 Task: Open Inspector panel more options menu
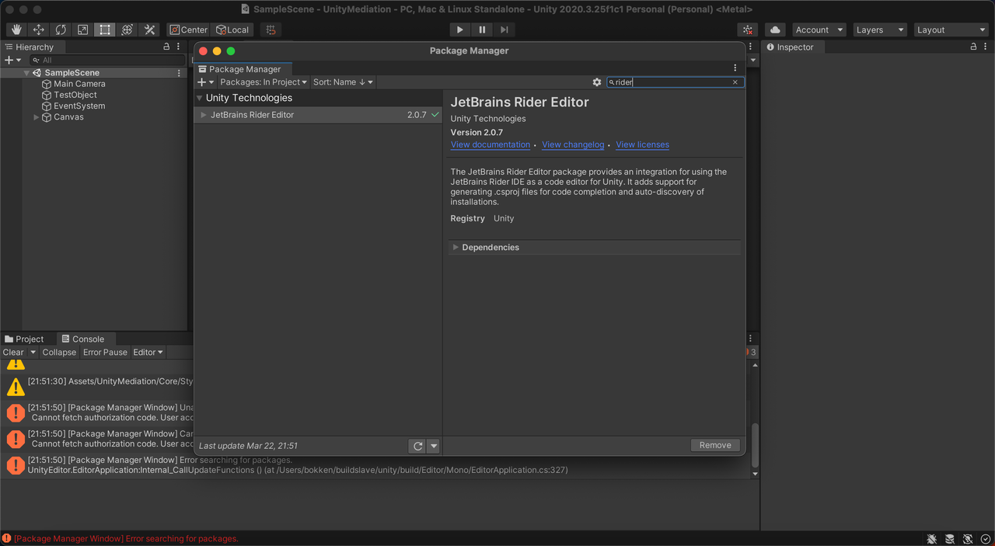986,47
